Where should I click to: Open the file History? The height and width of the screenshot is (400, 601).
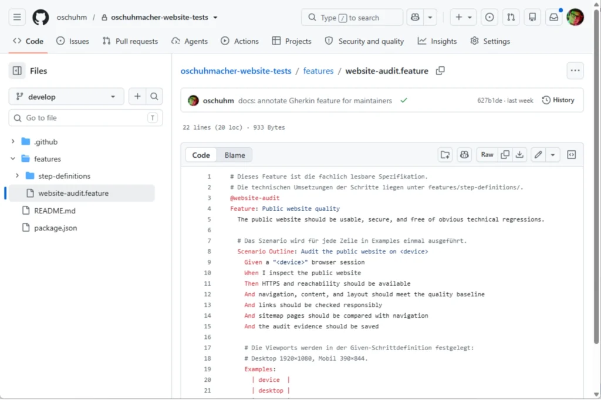coord(558,100)
